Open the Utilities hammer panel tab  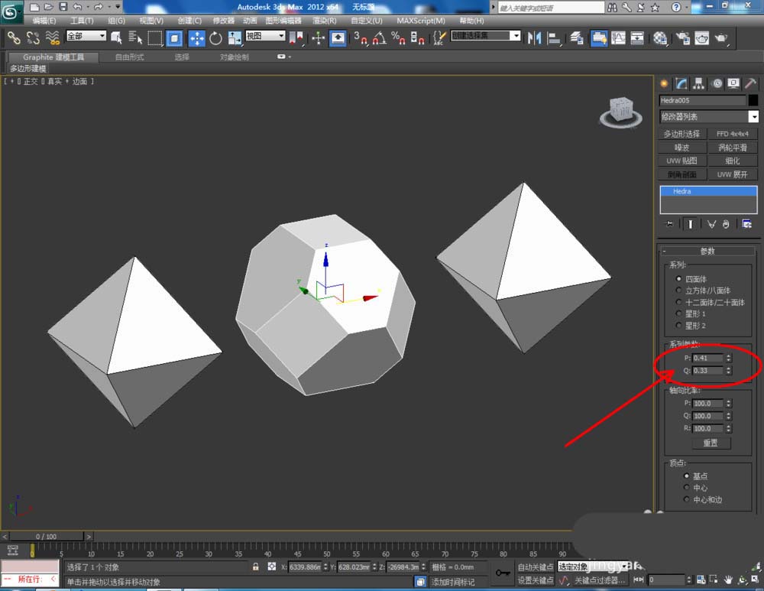[750, 84]
